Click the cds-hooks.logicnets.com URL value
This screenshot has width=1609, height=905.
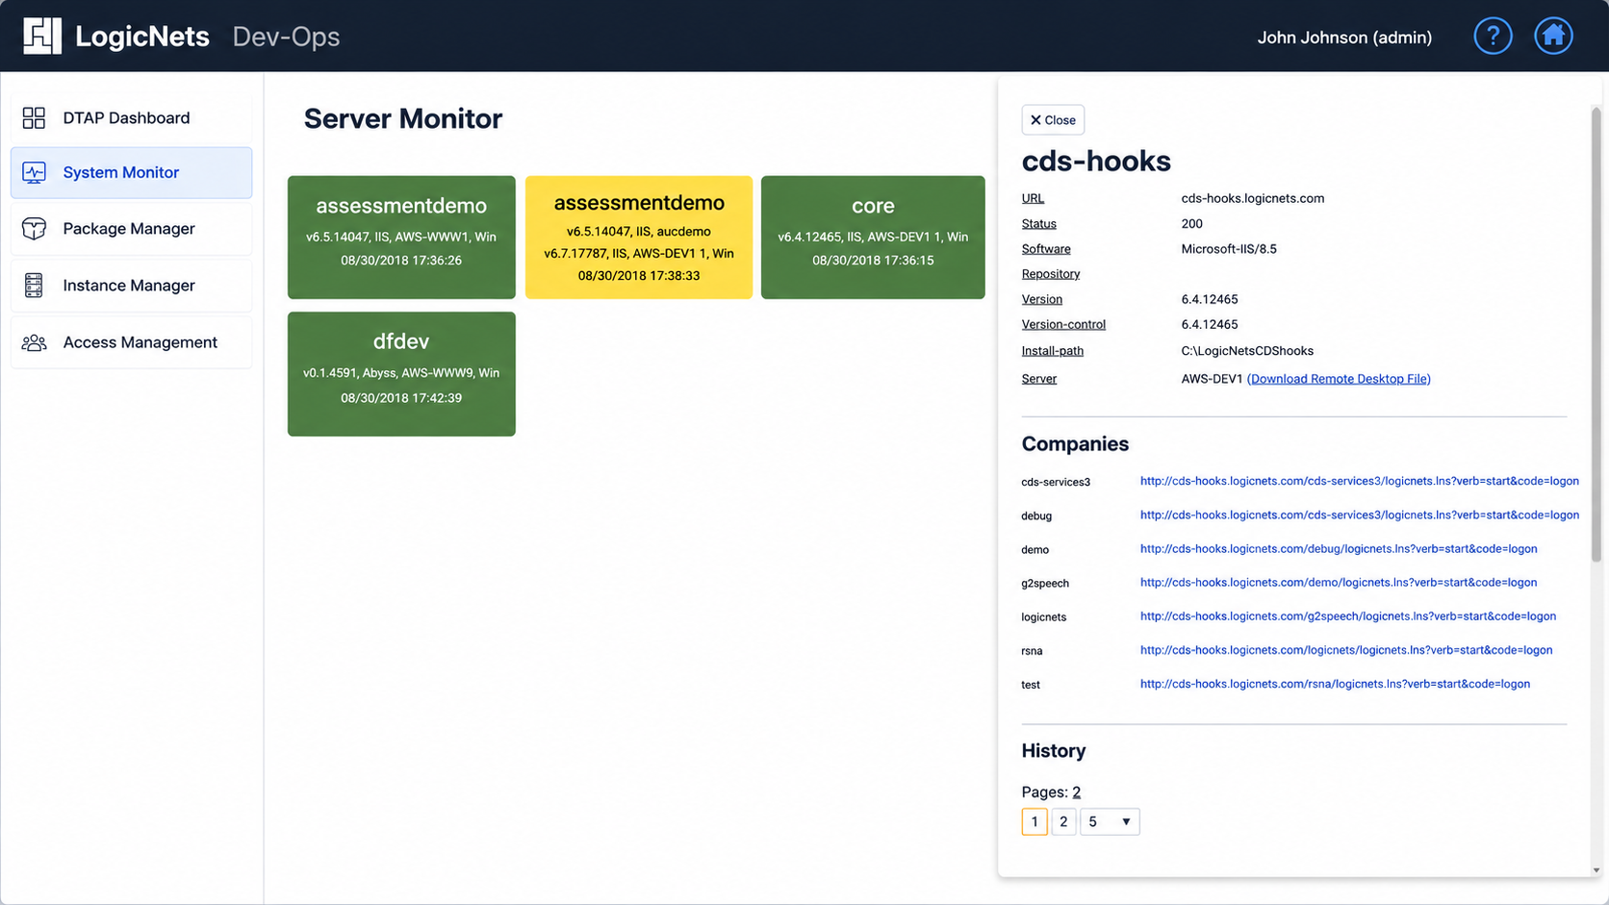tap(1253, 198)
